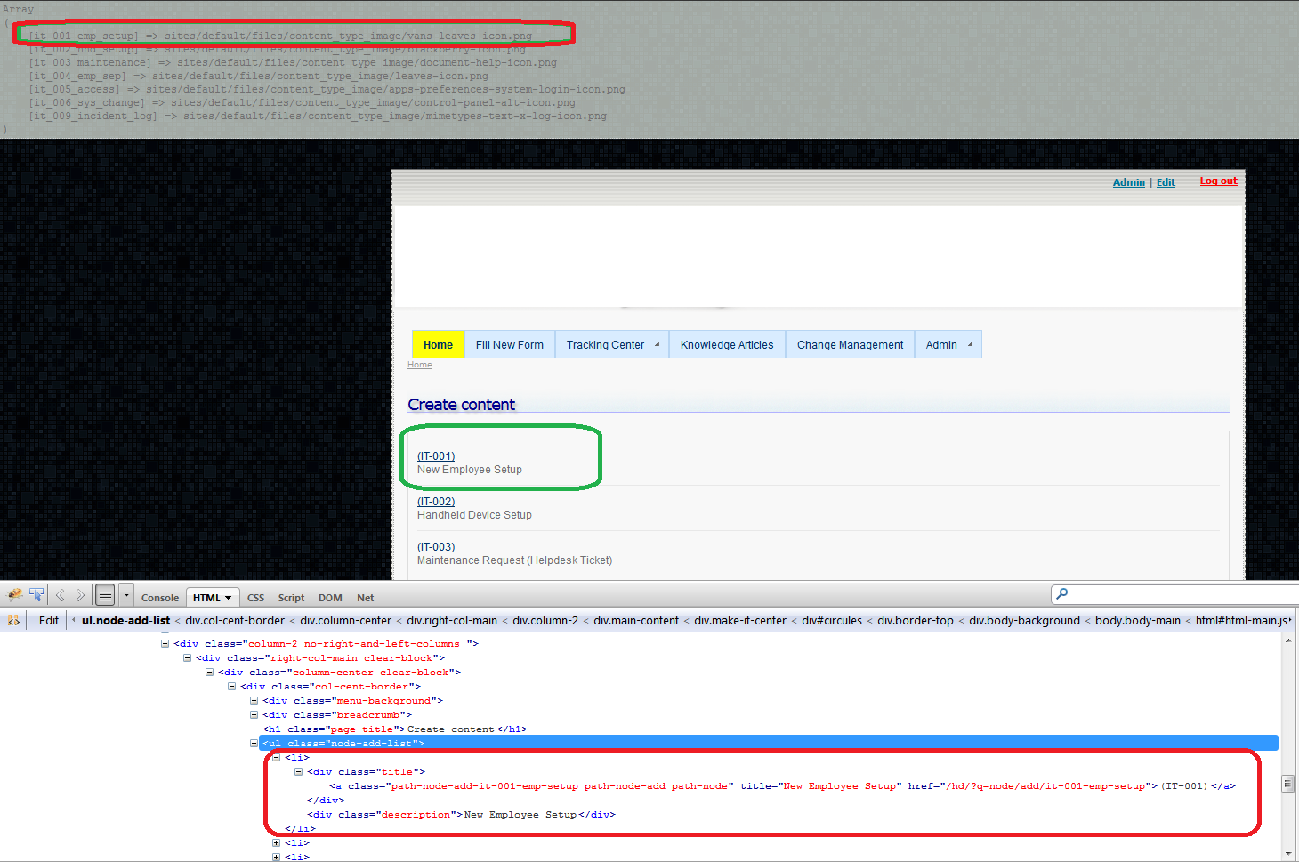Expand the div.menu-background node

coord(254,700)
